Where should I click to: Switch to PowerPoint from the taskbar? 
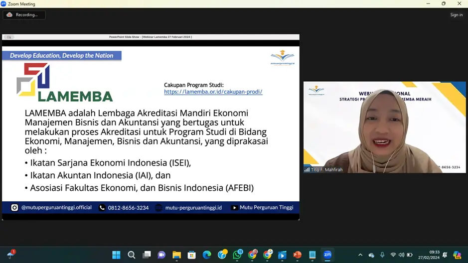(297, 255)
